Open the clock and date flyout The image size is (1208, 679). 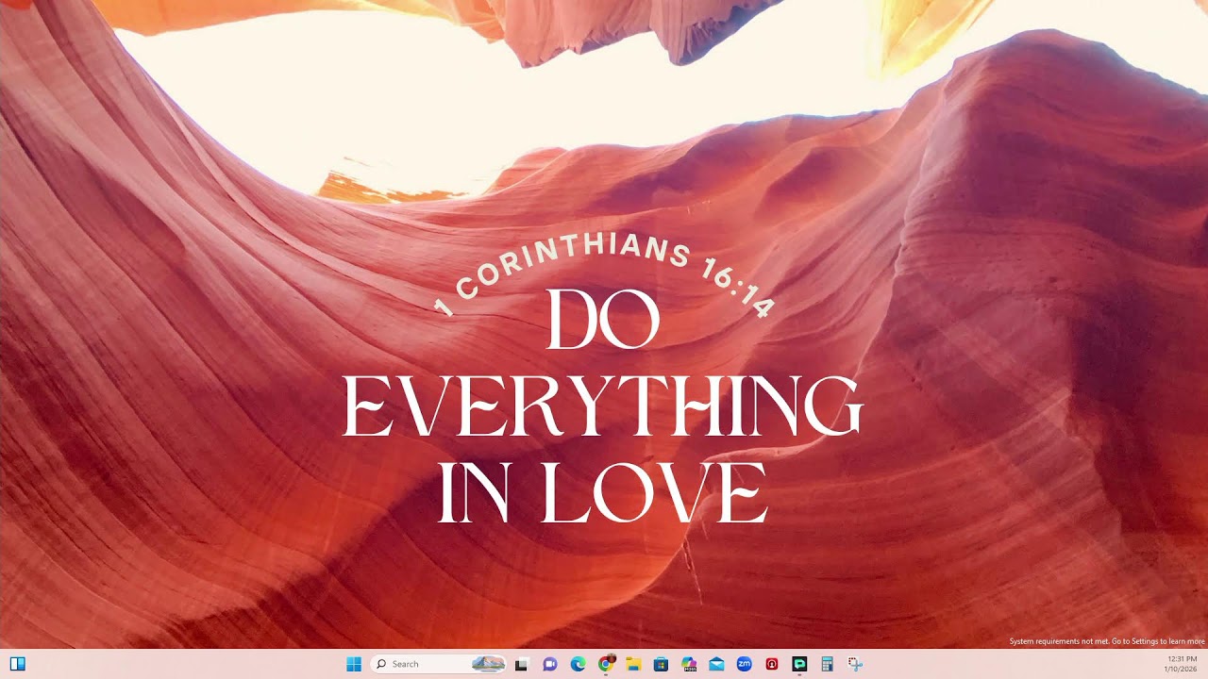tap(1182, 664)
